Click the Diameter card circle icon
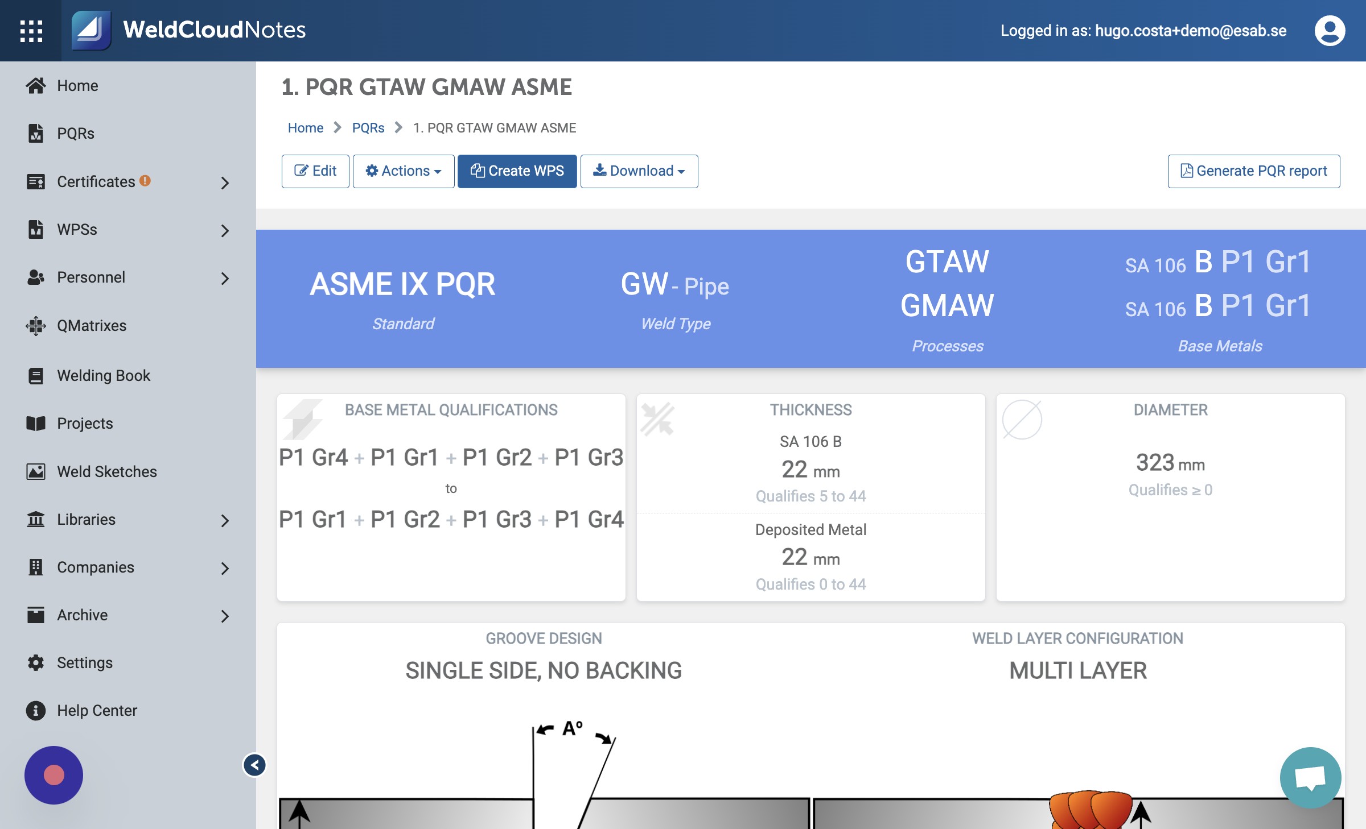Viewport: 1366px width, 829px height. (x=1022, y=420)
